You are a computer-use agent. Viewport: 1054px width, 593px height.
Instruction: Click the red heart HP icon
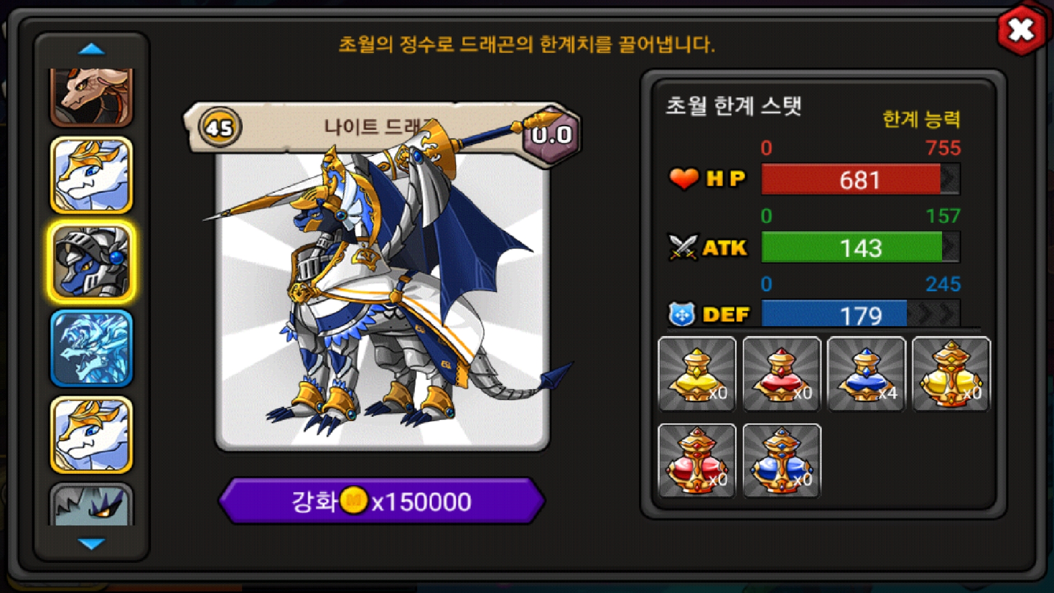tap(683, 178)
